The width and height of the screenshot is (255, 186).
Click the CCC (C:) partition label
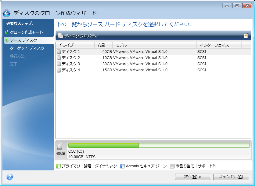(76, 151)
